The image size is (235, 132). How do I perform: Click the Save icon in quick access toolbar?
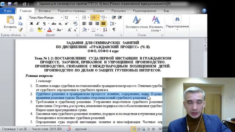[x=10, y=4]
